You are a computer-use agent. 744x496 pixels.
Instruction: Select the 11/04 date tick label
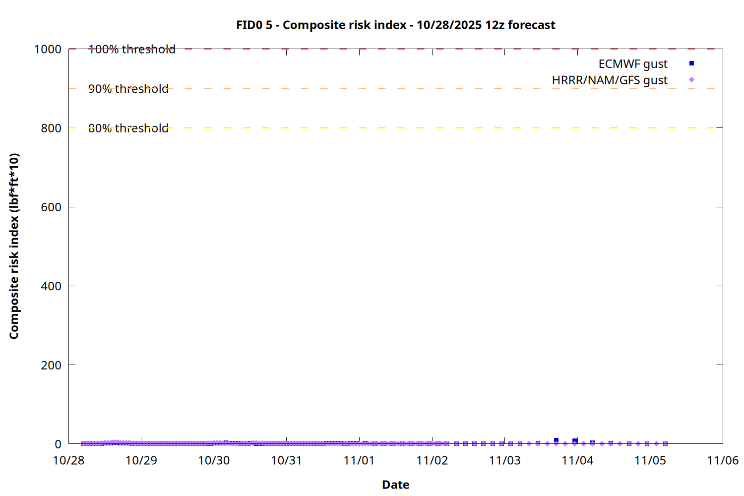[x=577, y=460]
